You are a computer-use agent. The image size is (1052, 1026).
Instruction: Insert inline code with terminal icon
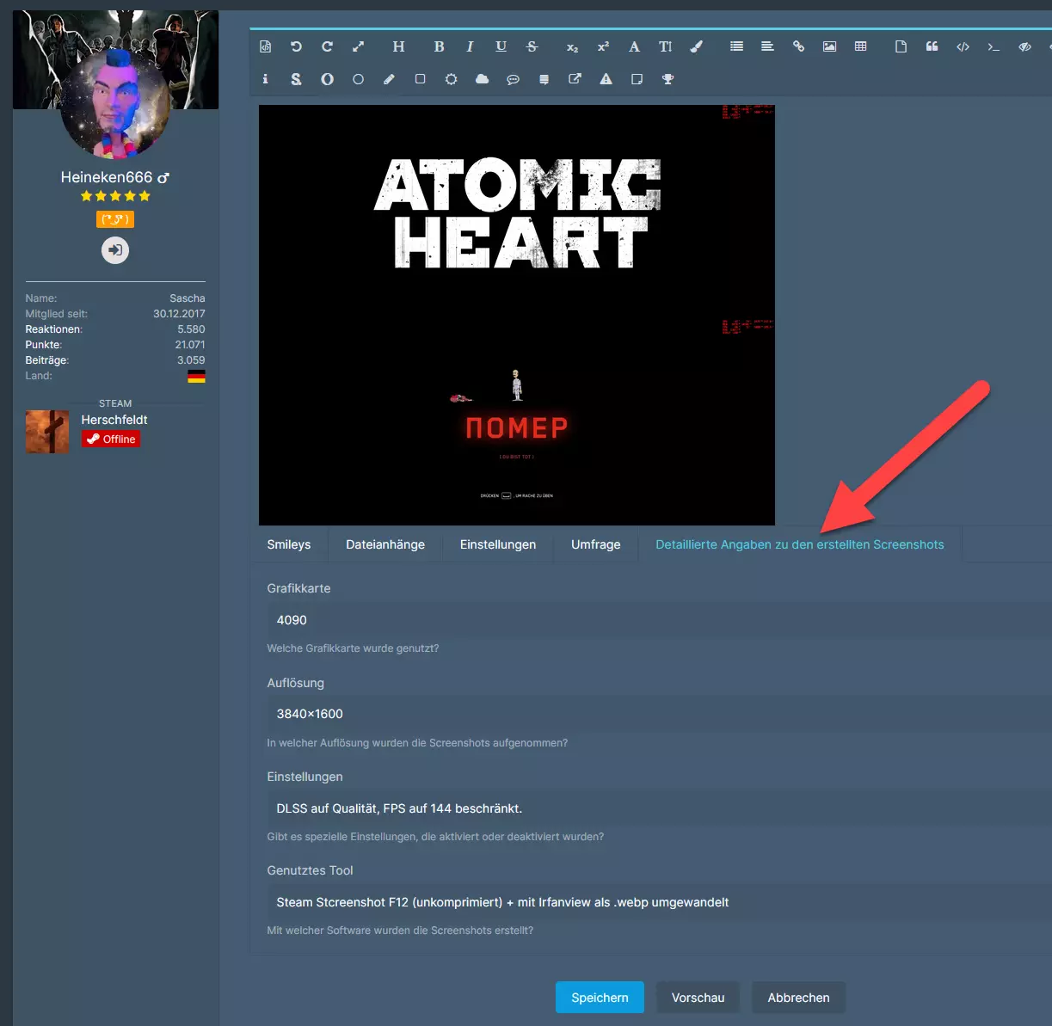[x=994, y=46]
